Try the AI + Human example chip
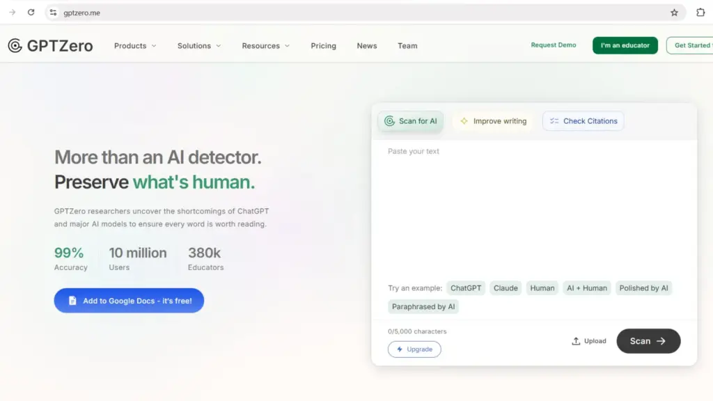 586,288
